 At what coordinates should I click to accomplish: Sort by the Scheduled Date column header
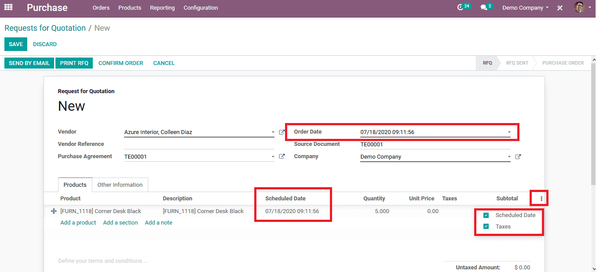pyautogui.click(x=285, y=199)
